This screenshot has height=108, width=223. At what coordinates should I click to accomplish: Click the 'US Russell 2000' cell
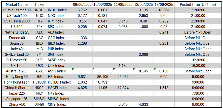(x=17, y=21)
